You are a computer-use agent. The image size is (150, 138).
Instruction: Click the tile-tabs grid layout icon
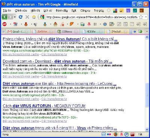(x=111, y=24)
